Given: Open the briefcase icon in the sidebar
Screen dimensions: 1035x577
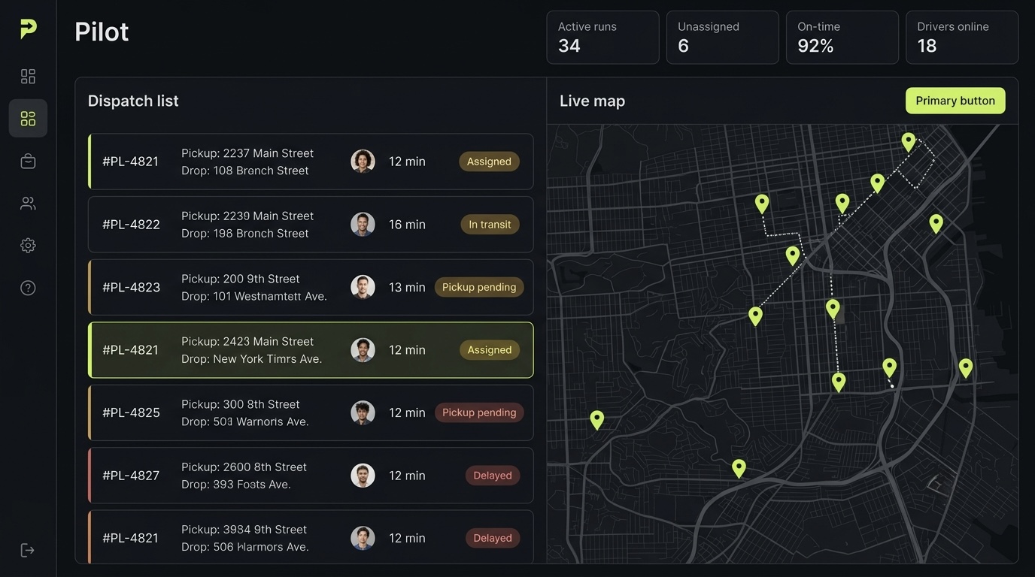Looking at the screenshot, I should click(28, 161).
